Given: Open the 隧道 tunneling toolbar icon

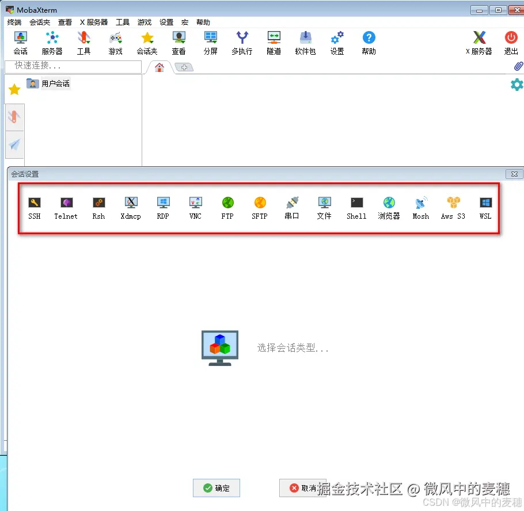Looking at the screenshot, I should 274,43.
